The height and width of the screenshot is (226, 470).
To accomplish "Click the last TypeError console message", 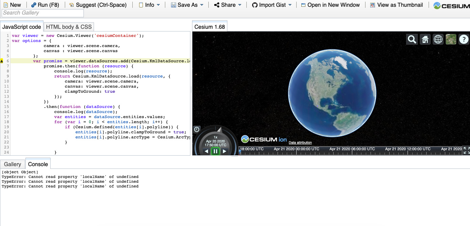I will point(70,186).
